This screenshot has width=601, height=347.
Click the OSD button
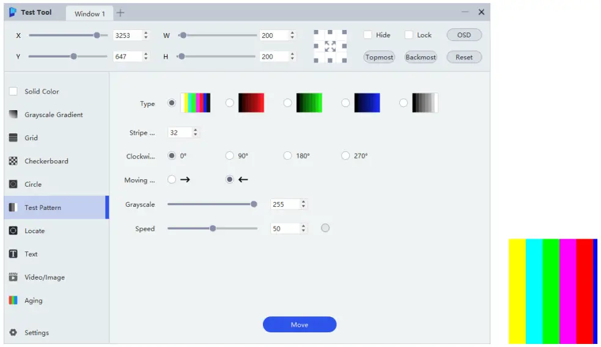[x=464, y=35]
